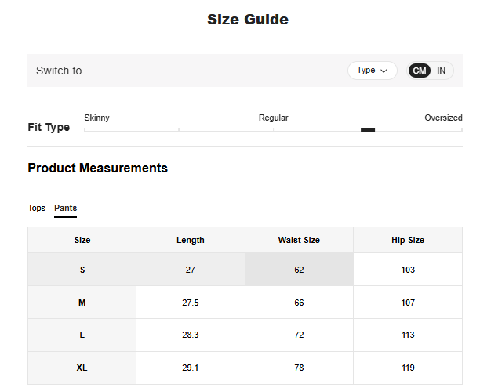This screenshot has height=388, width=480.
Task: Click the Hip Size column header
Action: pos(407,240)
